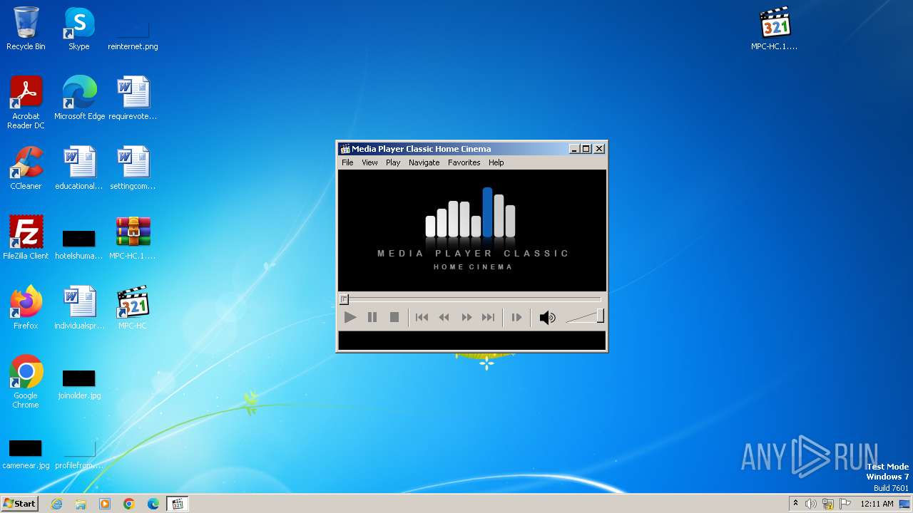
Task: Step forward one frame
Action: click(516, 318)
